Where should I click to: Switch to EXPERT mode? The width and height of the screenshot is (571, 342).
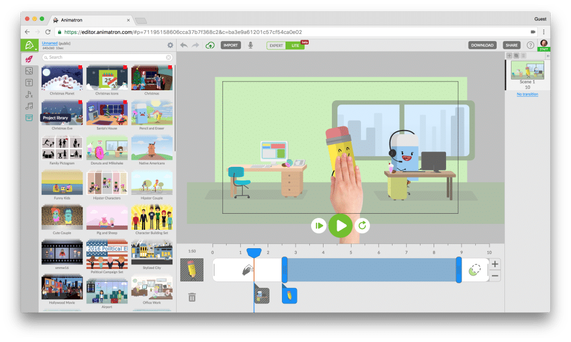276,46
